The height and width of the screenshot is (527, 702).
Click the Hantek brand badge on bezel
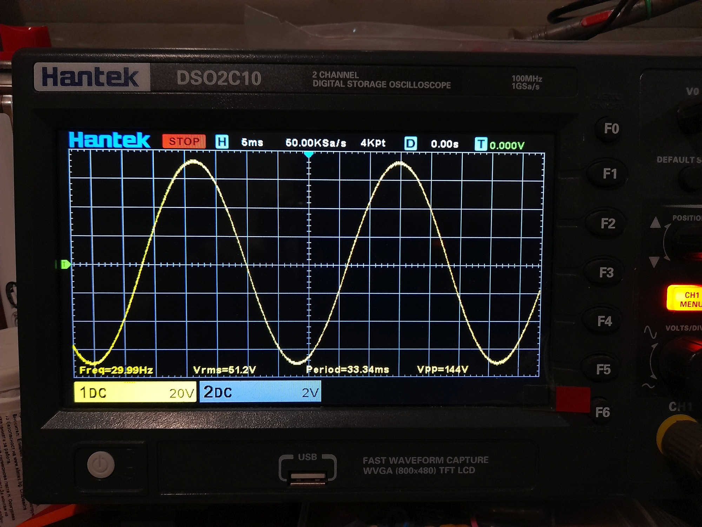tap(92, 77)
